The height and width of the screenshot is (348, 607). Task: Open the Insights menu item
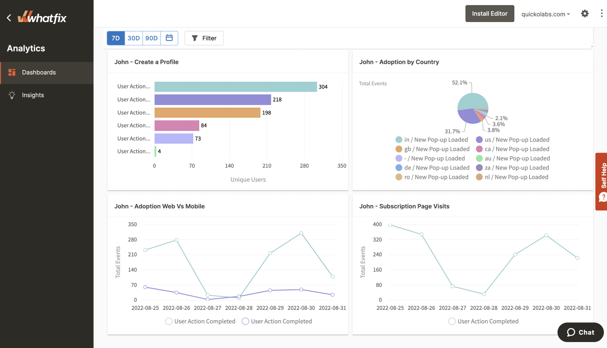click(33, 95)
